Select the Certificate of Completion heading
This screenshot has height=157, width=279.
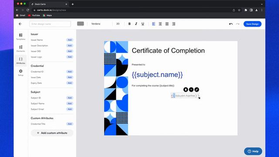coord(168,51)
